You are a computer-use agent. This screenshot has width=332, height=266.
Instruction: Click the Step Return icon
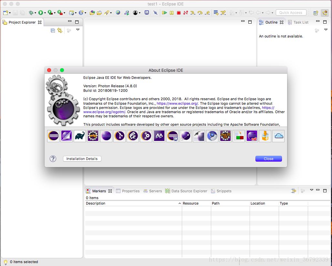207,13
